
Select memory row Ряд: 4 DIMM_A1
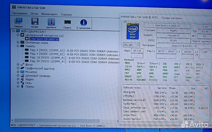[75, 55]
